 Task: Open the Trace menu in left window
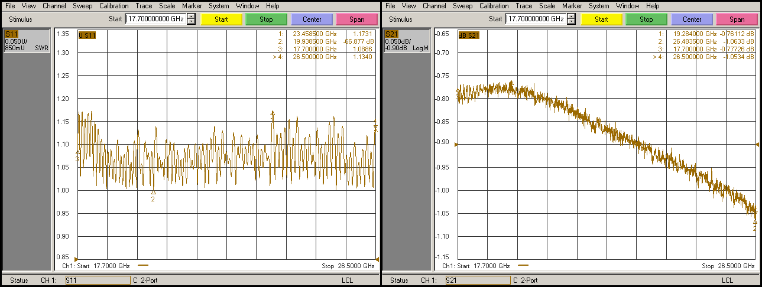point(144,6)
